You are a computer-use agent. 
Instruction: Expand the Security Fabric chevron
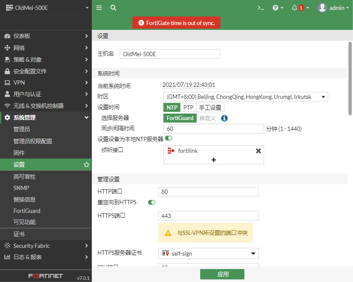86,246
